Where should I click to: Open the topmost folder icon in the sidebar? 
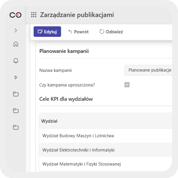click(16, 94)
